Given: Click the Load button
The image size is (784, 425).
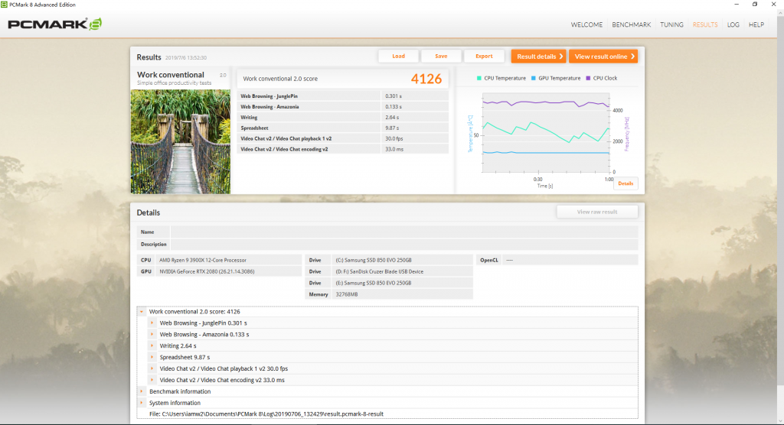Looking at the screenshot, I should click(x=398, y=56).
